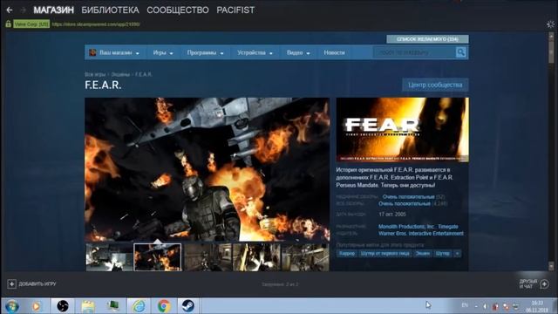Open Warner Bros. Interactive Entertainment publisher link

point(420,234)
